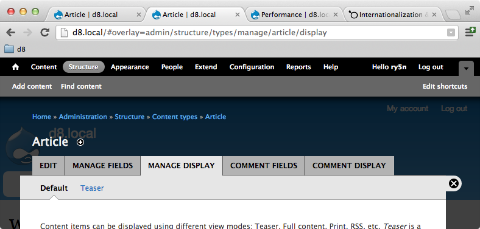
Task: Select the Teaser view mode subtab
Action: (92, 188)
